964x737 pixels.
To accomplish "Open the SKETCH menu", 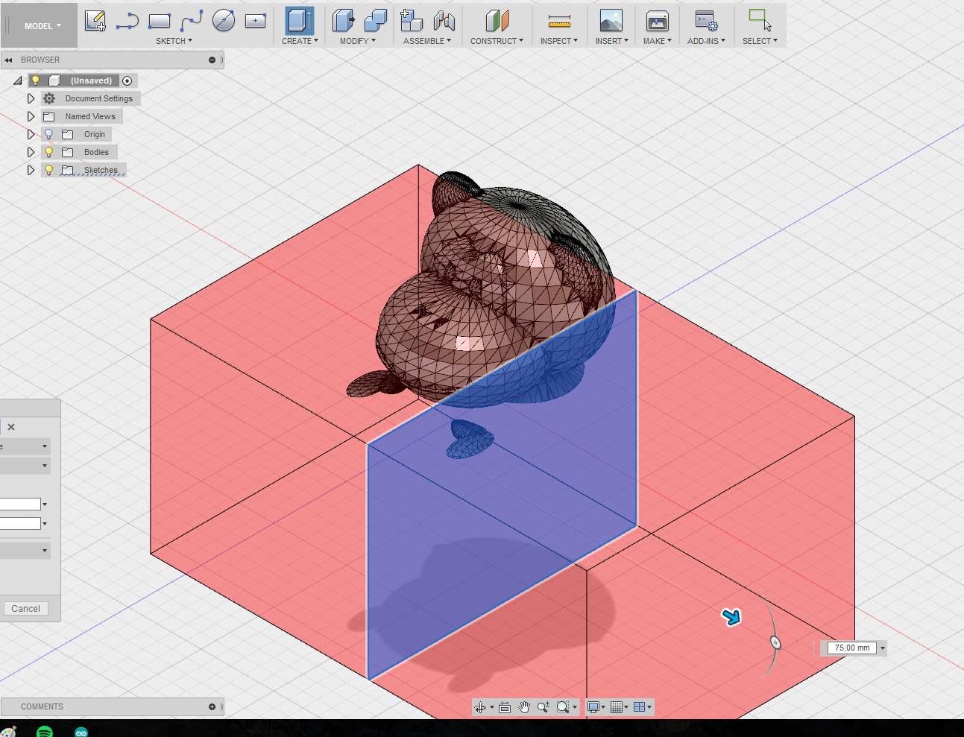I will [x=174, y=41].
